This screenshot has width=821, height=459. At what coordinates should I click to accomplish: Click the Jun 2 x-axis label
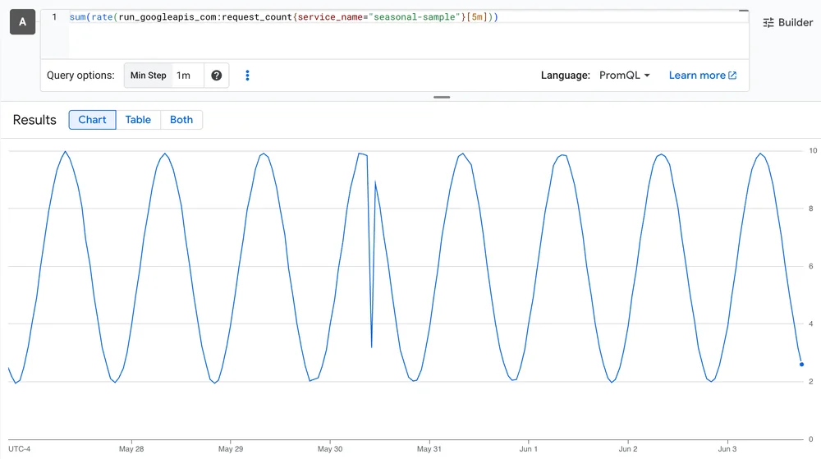pyautogui.click(x=628, y=449)
